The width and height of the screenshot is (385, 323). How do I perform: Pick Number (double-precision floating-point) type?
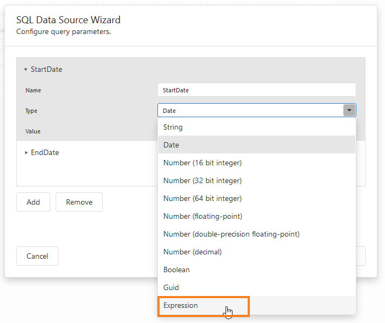pyautogui.click(x=257, y=234)
